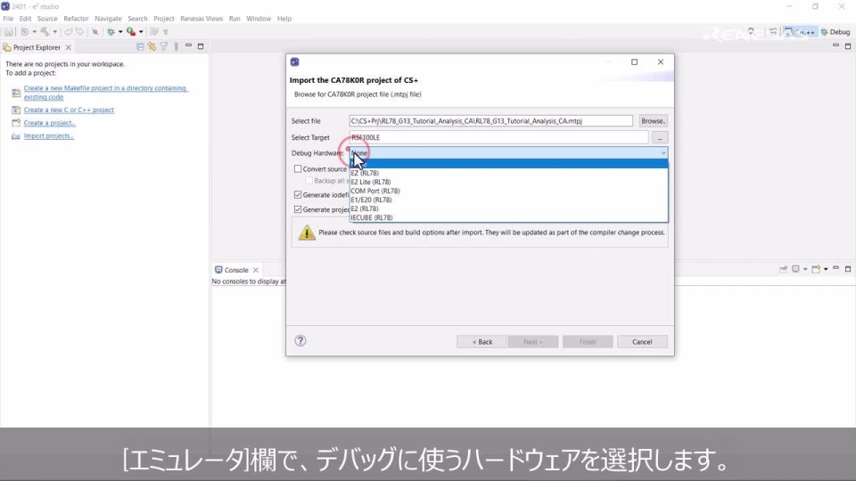Click the Display Selected Console icon
This screenshot has width=856, height=481.
796,269
